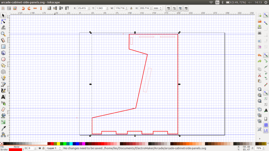Screen dimensions: 269x151
Task: Select the Circle/Ellipse tool
Action: (x=3, y=59)
